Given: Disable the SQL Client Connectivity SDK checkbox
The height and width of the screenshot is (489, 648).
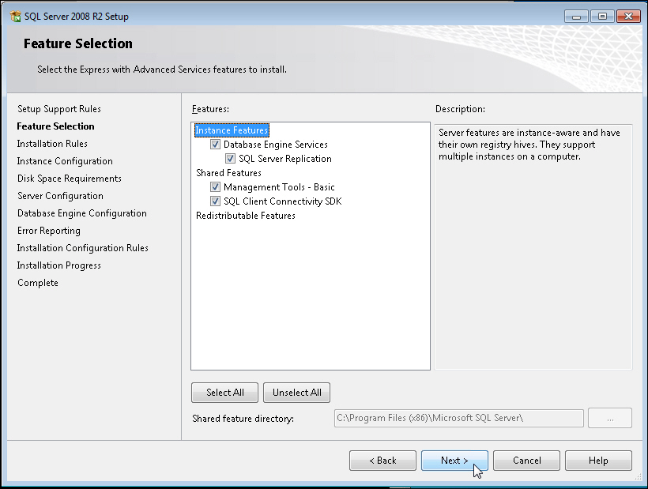Looking at the screenshot, I should [x=215, y=201].
